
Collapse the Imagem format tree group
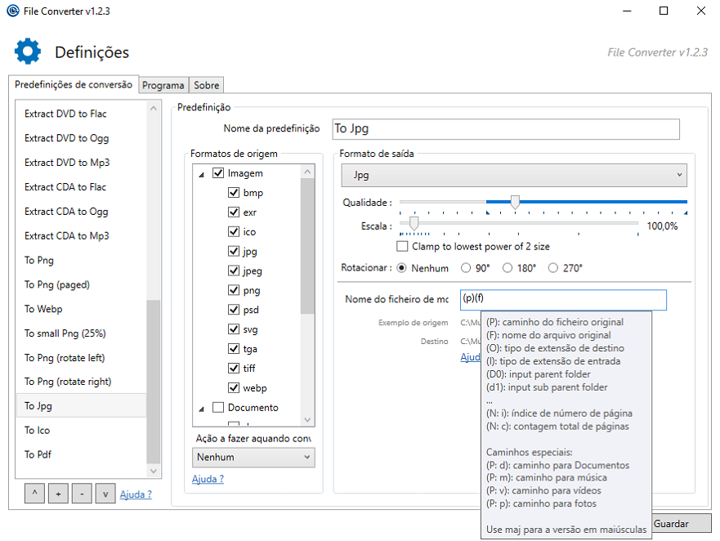click(x=202, y=174)
